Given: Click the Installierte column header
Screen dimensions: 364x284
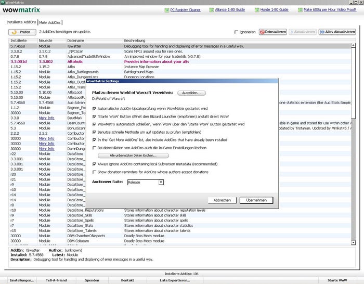Looking at the screenshot, I should click(x=23, y=41).
